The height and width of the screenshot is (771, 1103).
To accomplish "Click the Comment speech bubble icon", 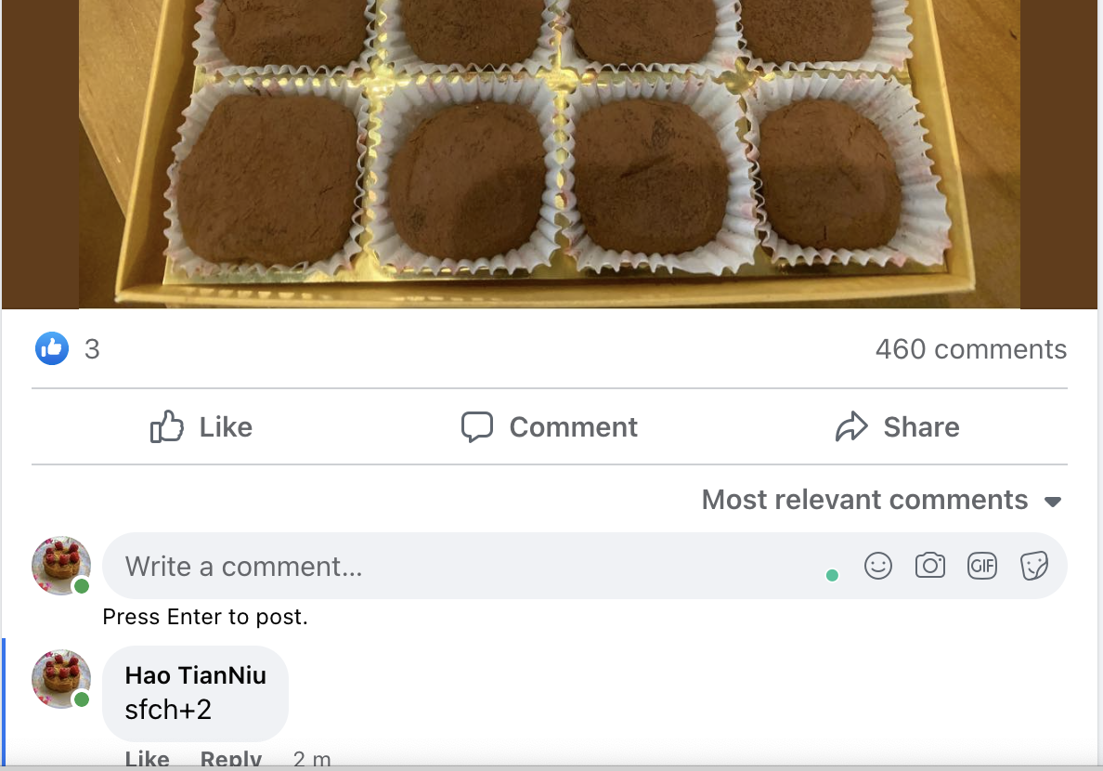I will pos(477,426).
